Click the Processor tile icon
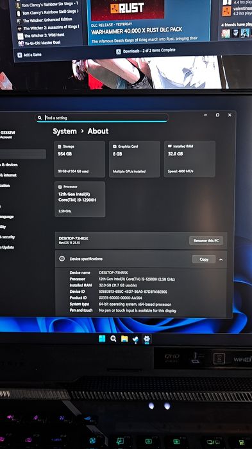 click(x=60, y=187)
